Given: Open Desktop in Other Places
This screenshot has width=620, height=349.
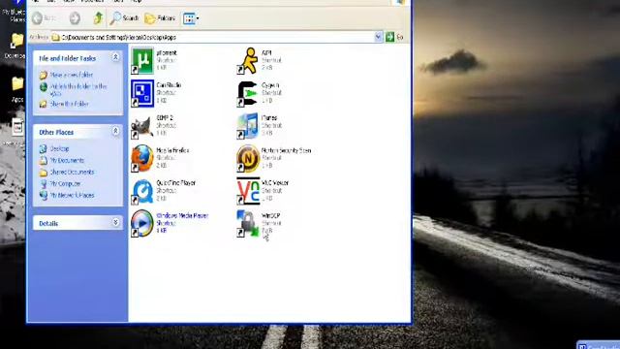Looking at the screenshot, I should (x=59, y=148).
